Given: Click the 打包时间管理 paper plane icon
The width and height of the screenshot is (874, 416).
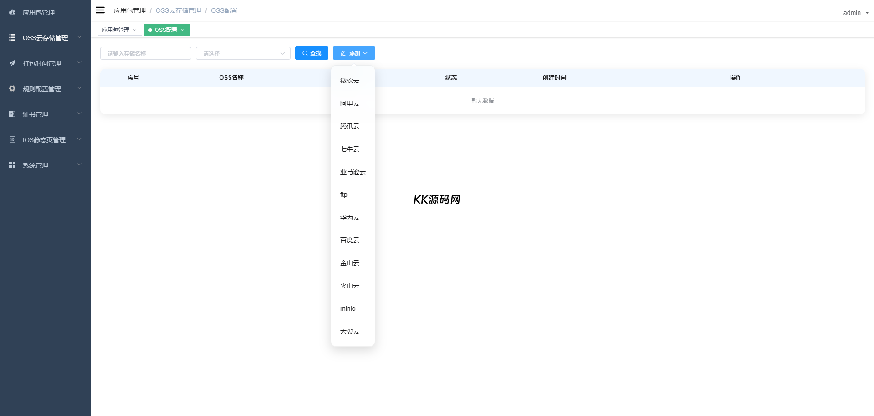Looking at the screenshot, I should pyautogui.click(x=12, y=63).
